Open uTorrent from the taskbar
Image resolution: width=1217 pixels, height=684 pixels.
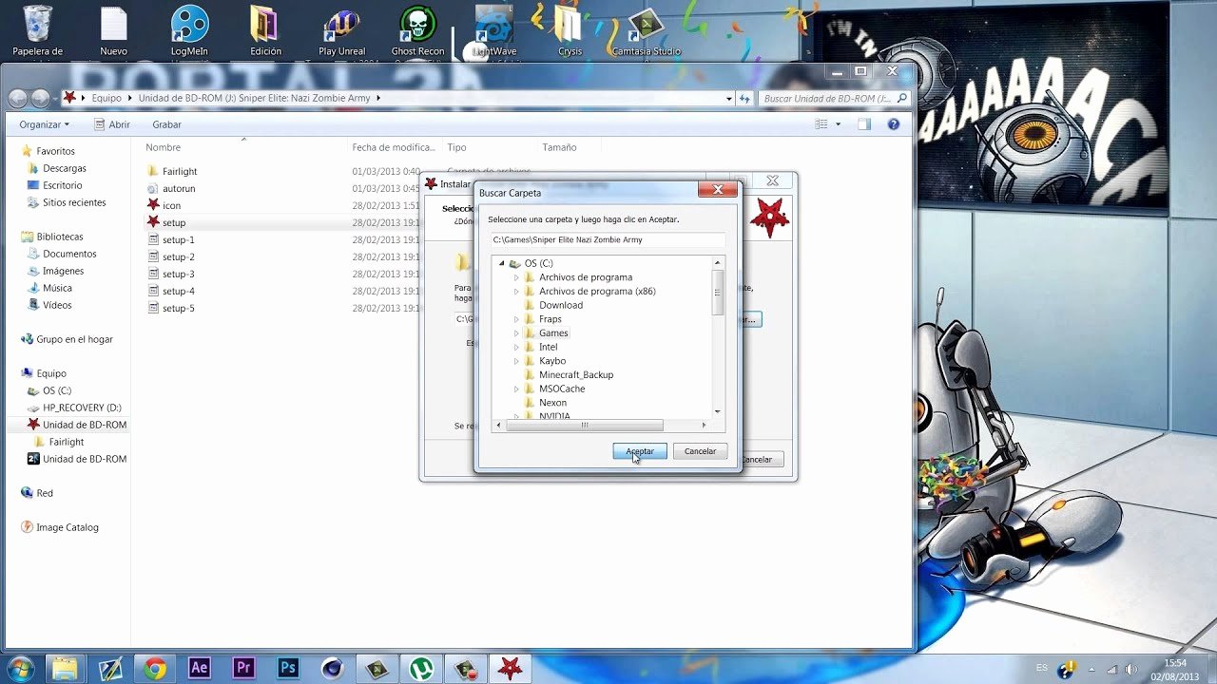420,669
